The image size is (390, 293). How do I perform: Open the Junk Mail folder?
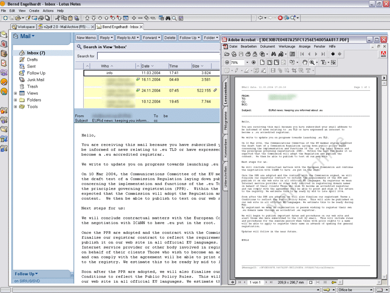35,80
